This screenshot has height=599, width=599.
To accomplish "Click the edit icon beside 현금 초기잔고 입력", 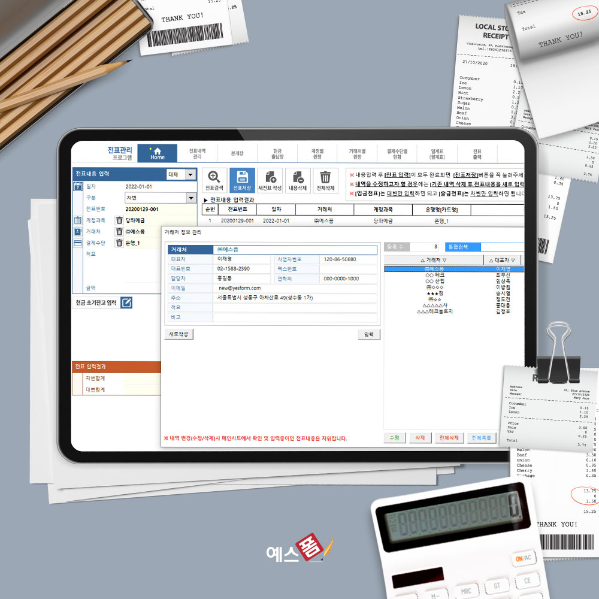I will click(x=126, y=302).
